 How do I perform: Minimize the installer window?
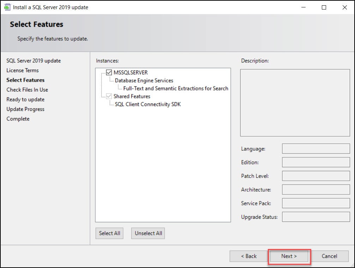(303, 7)
